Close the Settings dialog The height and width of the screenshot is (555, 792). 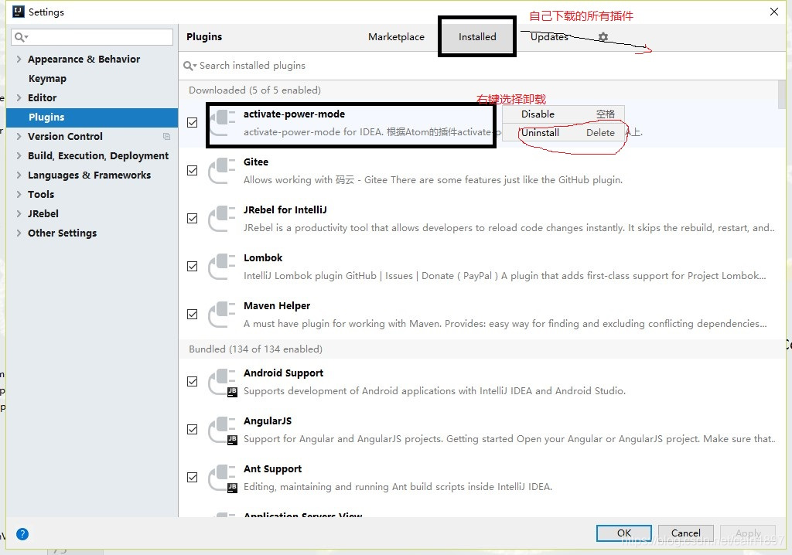[x=773, y=12]
